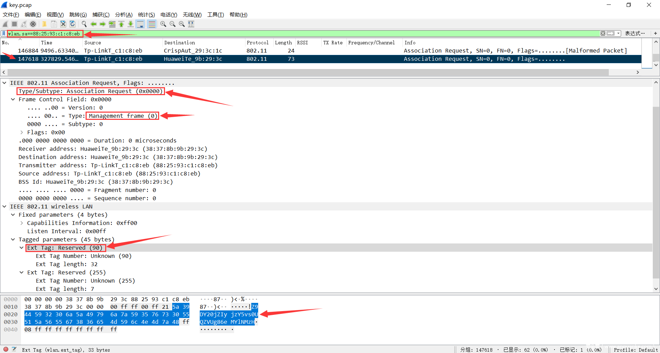
Task: Toggle auto-scroll during live capture
Action: [x=140, y=24]
